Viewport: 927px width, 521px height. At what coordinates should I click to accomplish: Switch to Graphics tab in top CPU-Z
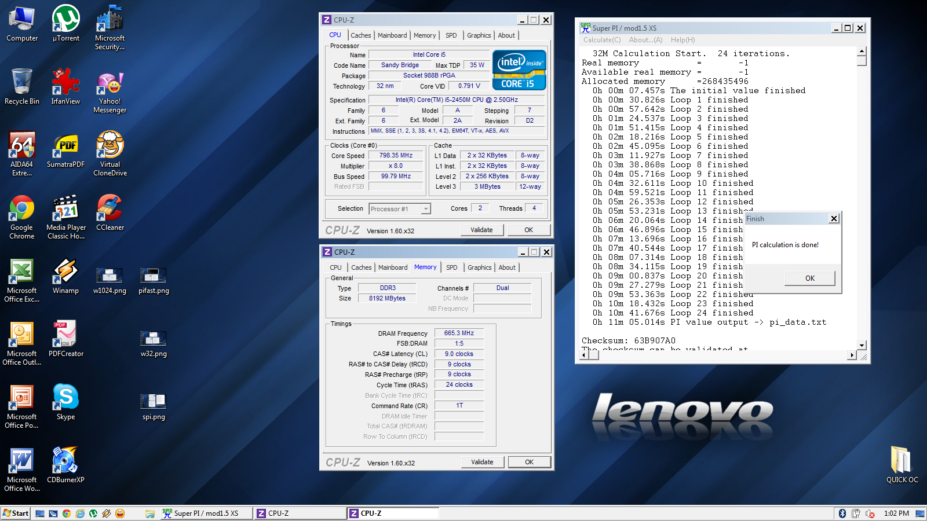pyautogui.click(x=479, y=35)
